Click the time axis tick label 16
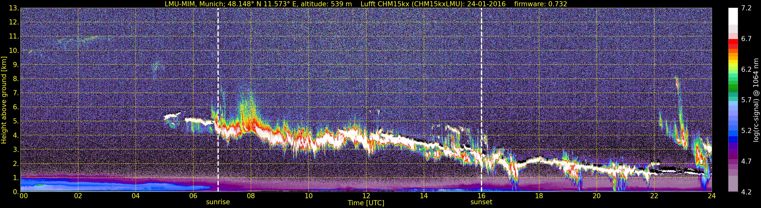The width and height of the screenshot is (761, 208). tap(481, 196)
